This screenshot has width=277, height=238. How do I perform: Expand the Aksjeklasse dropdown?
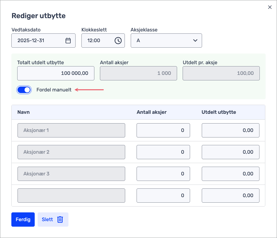[x=166, y=41]
